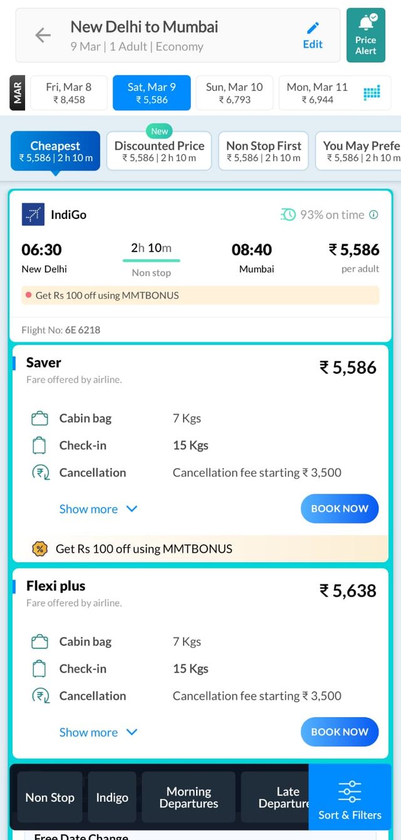Expand Show more under Saver fare
401x840 pixels.
point(98,509)
